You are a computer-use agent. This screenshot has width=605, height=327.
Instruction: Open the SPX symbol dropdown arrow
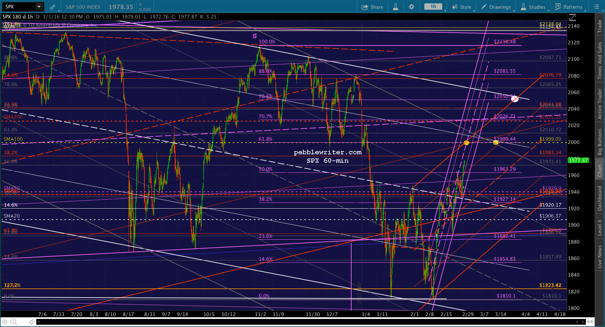coord(39,7)
